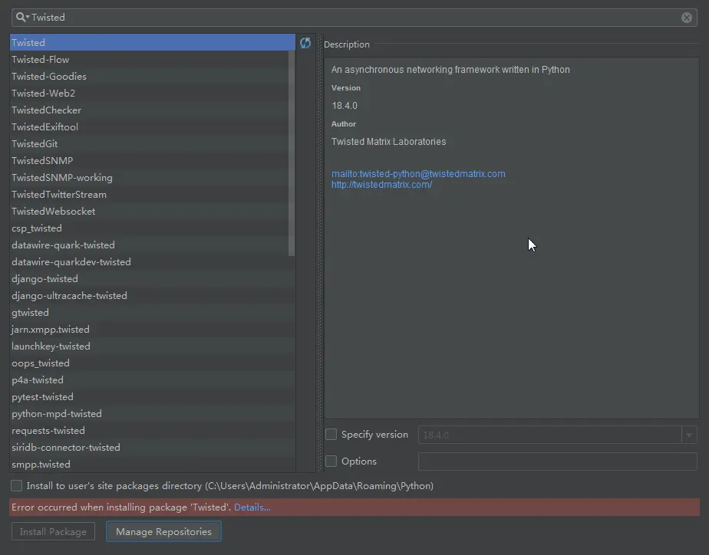709x555 pixels.
Task: Reload the package list with the refresh icon
Action: 305,43
